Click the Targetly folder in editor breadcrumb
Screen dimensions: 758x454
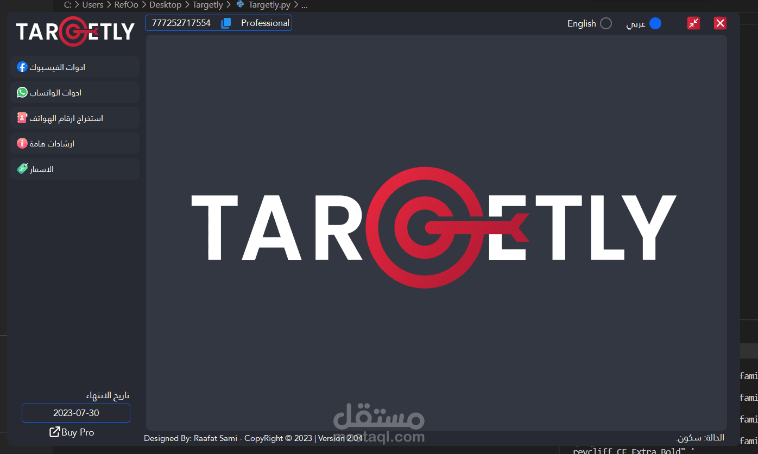207,5
